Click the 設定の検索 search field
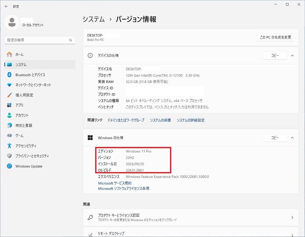This screenshot has width=305, height=237. (37, 40)
